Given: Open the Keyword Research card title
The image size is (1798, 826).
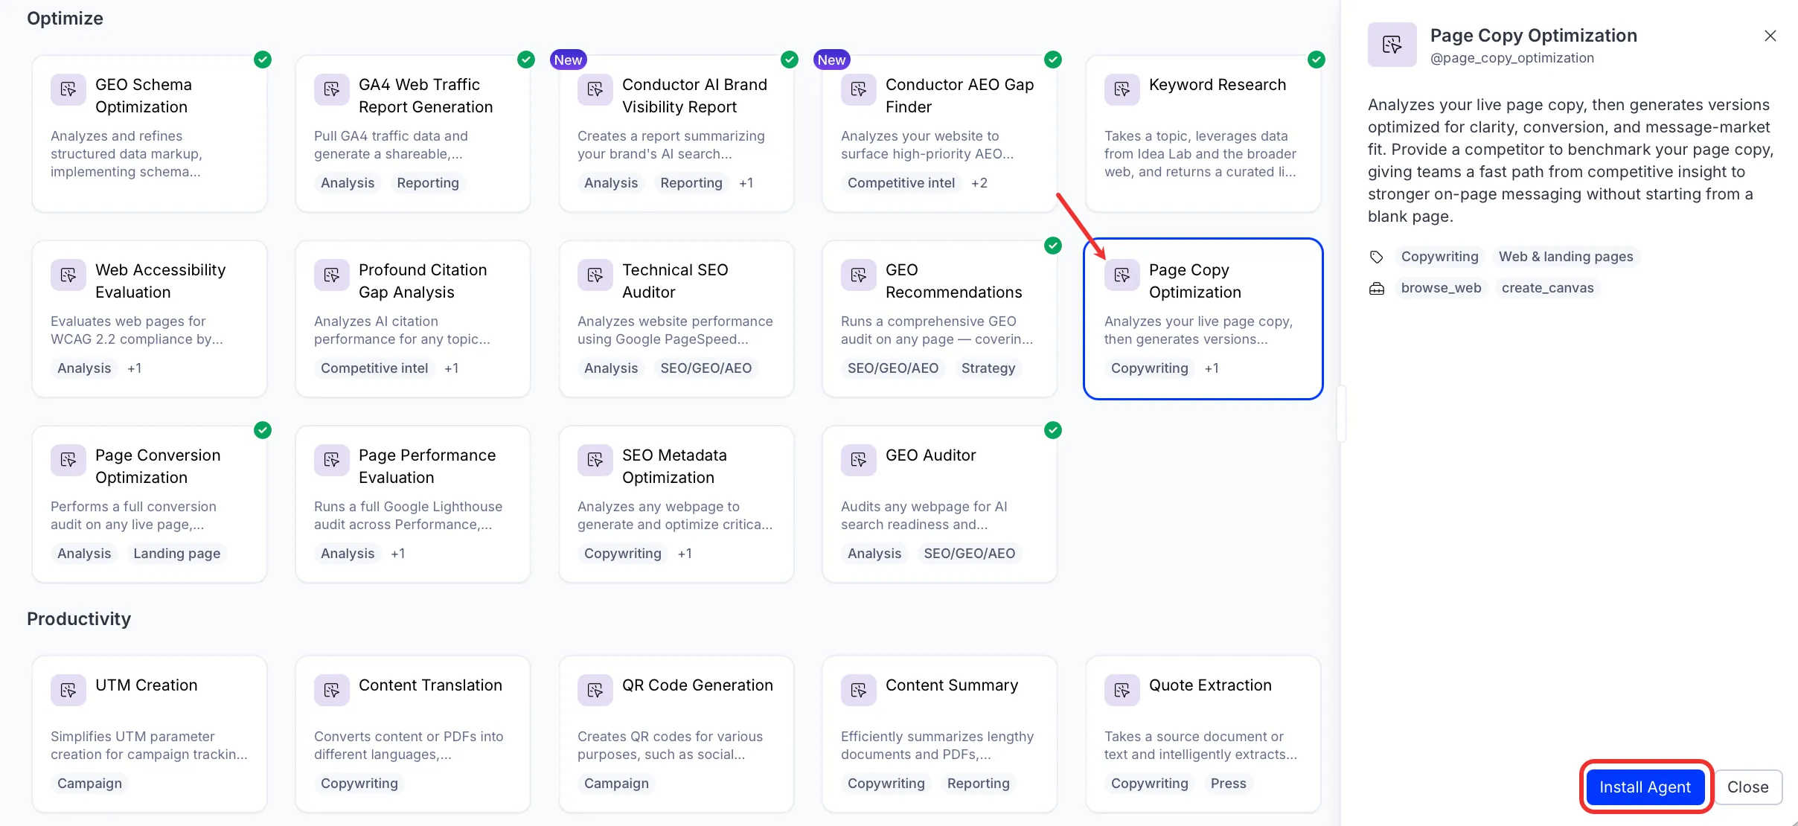Looking at the screenshot, I should (1217, 85).
